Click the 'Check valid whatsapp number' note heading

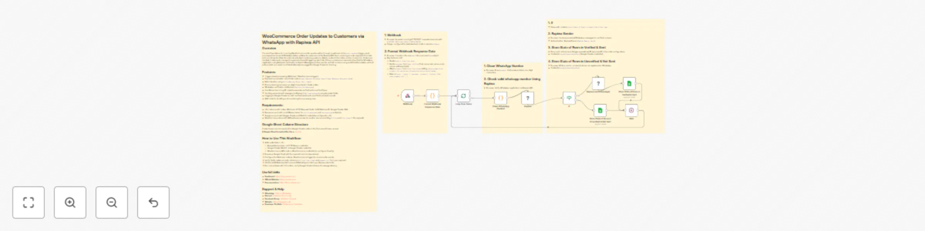[512, 81]
